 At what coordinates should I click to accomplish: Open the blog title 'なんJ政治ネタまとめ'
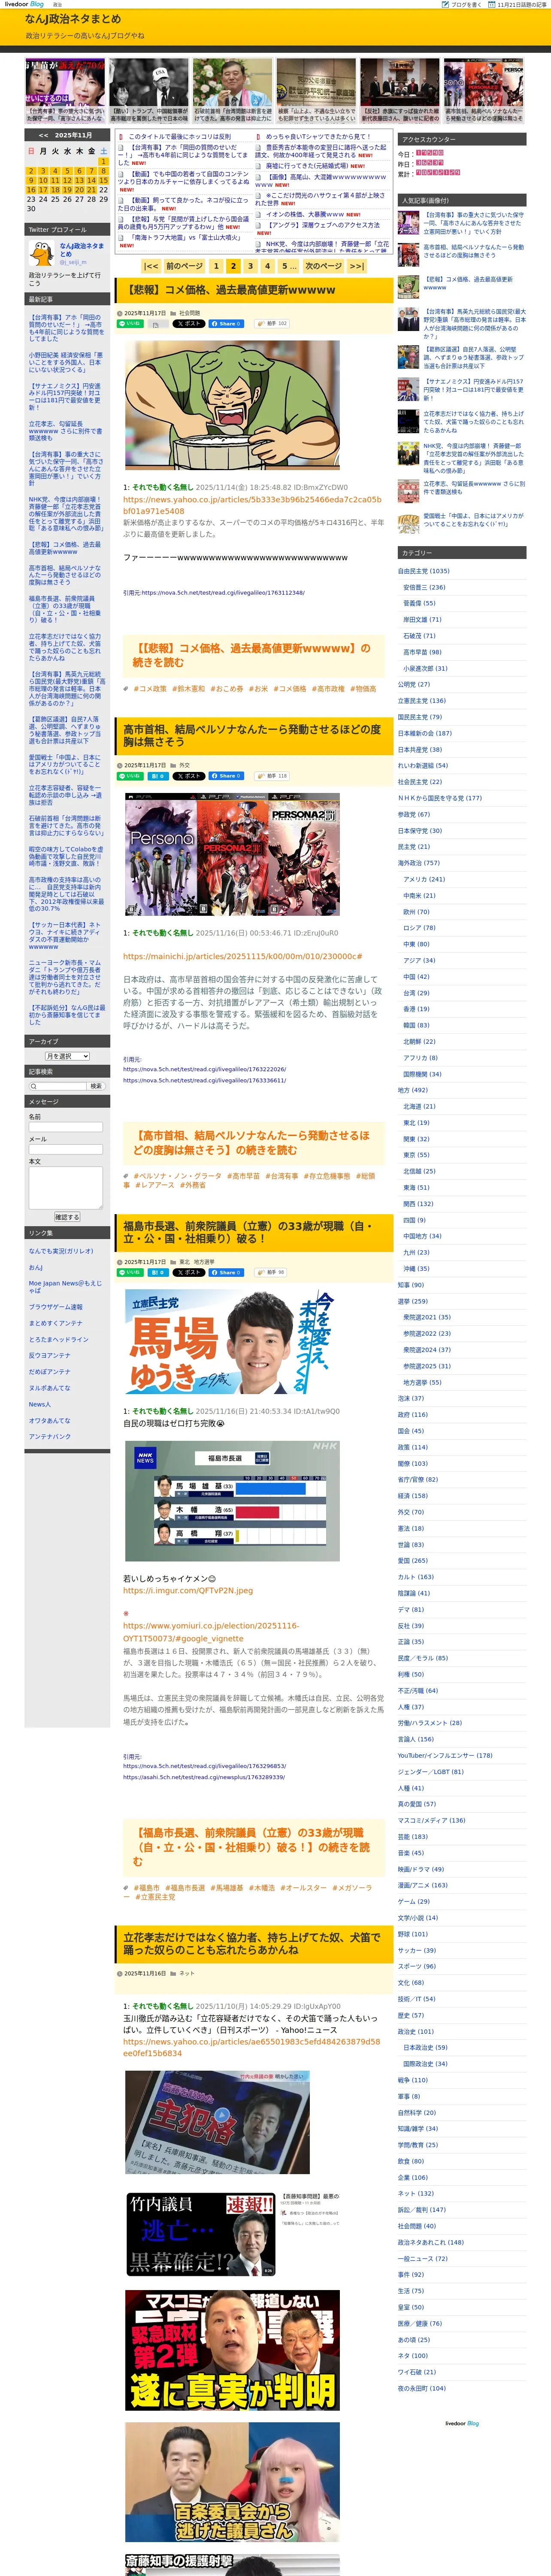coord(73,19)
